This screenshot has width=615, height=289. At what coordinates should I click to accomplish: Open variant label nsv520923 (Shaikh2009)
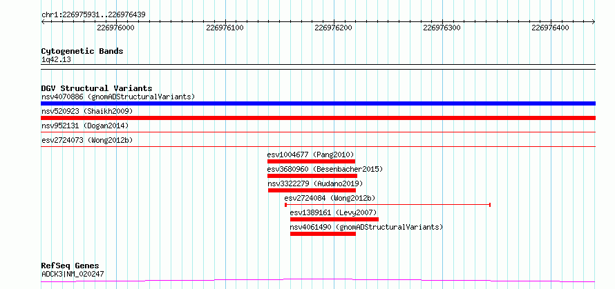click(87, 111)
